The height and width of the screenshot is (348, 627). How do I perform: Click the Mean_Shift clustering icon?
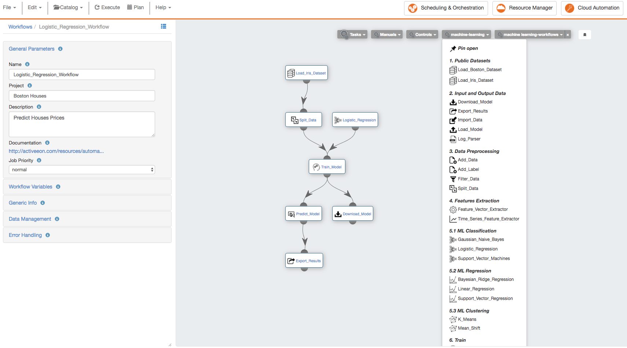[453, 328]
